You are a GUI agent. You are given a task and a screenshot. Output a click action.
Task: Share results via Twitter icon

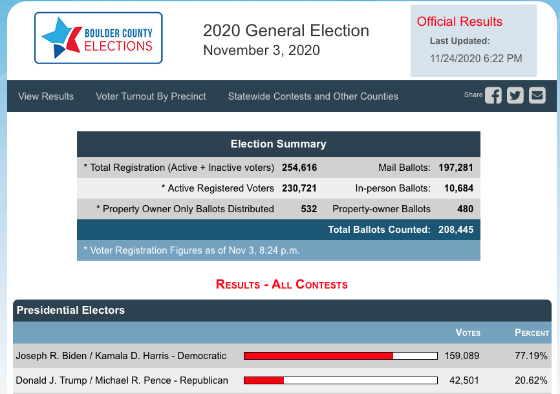515,96
